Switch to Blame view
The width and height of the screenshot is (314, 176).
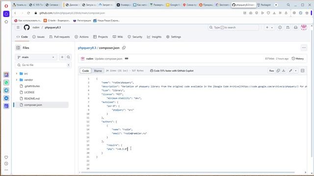point(98,70)
